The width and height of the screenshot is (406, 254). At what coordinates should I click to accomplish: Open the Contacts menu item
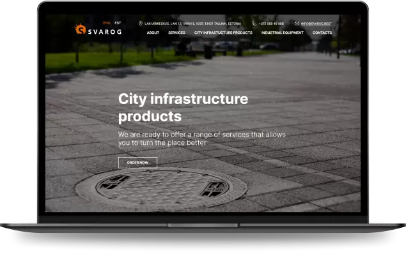coord(322,33)
